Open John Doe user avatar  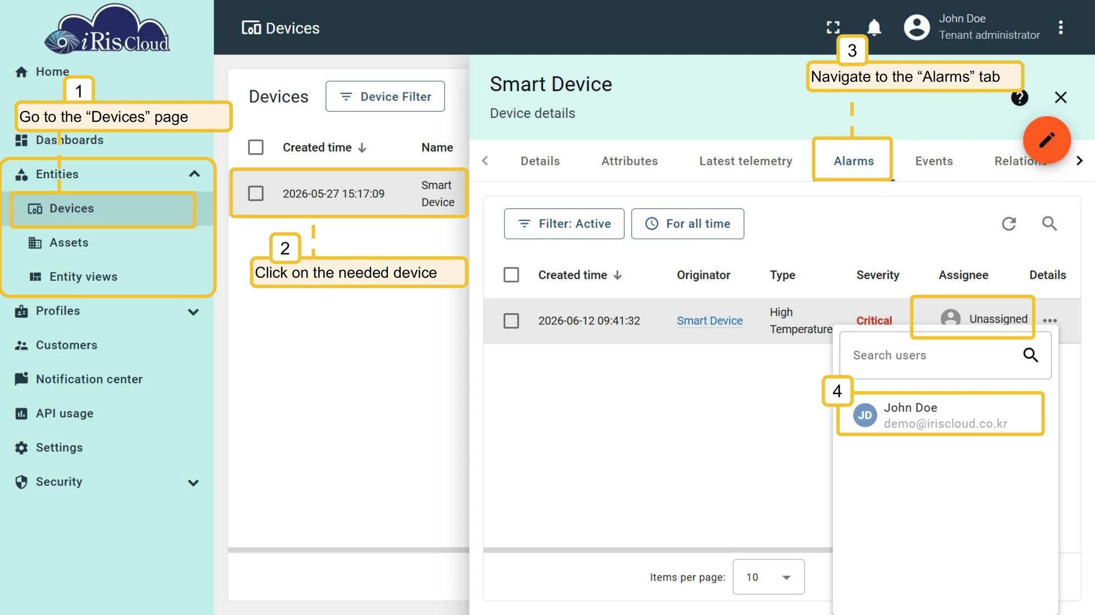(916, 27)
